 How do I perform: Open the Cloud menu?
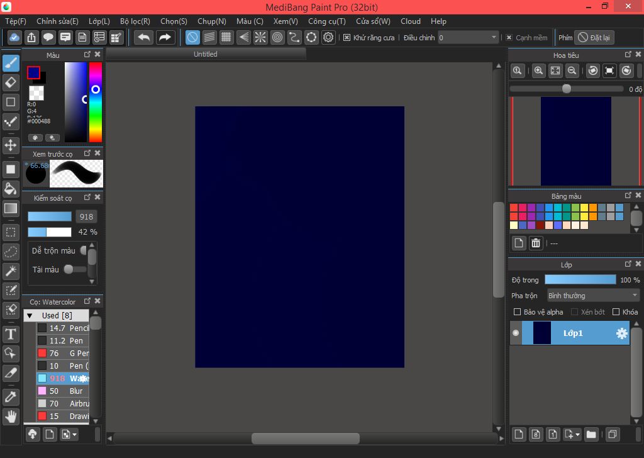tap(410, 21)
